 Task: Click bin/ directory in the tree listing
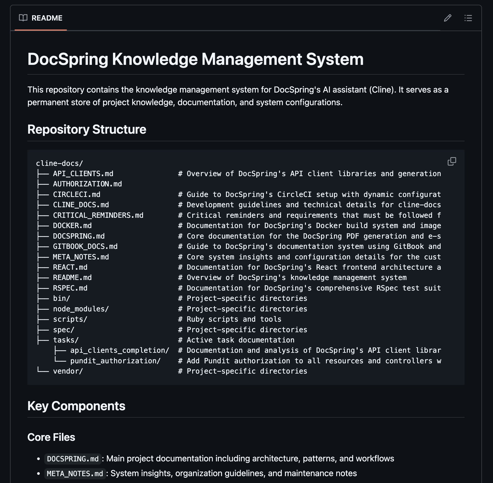pyautogui.click(x=62, y=298)
